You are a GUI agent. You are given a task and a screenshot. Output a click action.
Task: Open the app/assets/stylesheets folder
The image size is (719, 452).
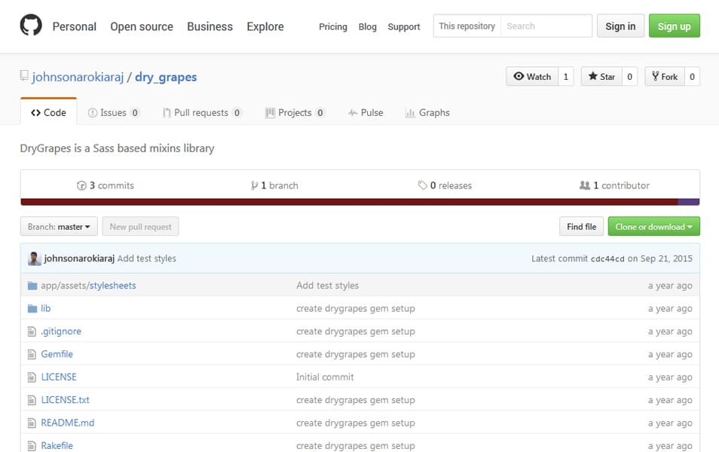(88, 285)
